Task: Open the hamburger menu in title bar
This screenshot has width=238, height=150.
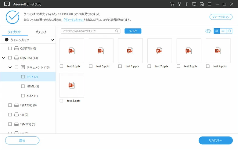Action: pos(209,4)
